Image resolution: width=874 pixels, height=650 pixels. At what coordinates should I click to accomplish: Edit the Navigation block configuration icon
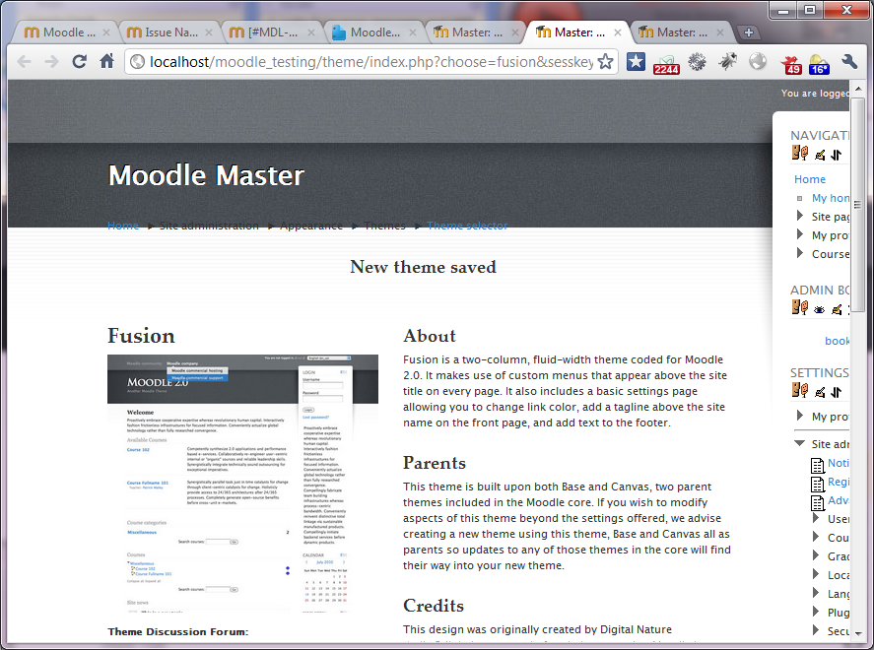coord(820,155)
